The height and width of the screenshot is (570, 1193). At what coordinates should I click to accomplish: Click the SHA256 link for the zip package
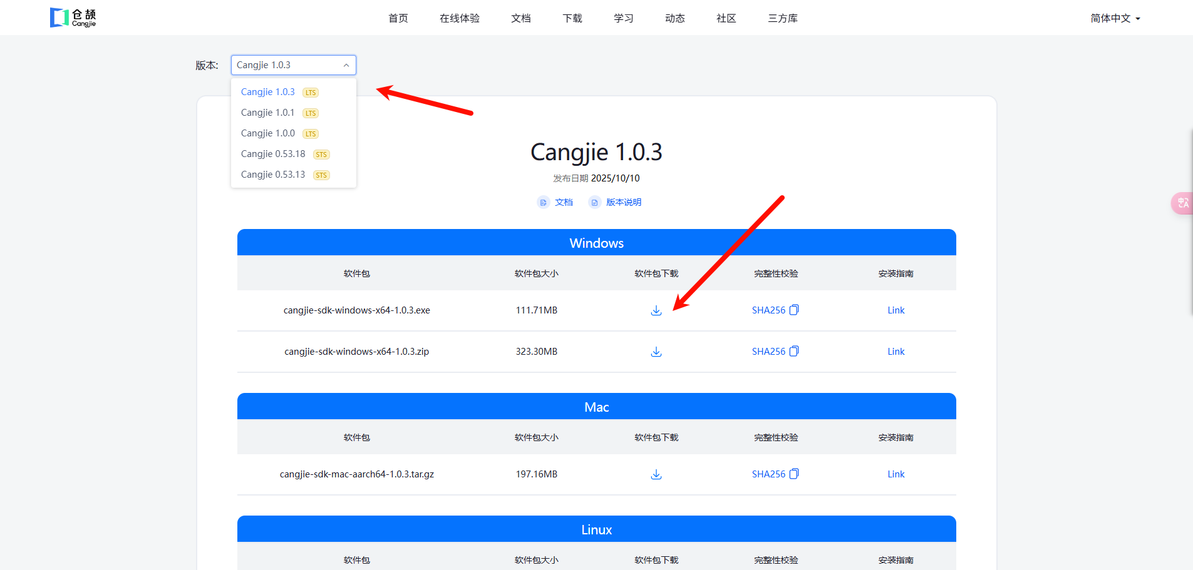[x=769, y=351]
